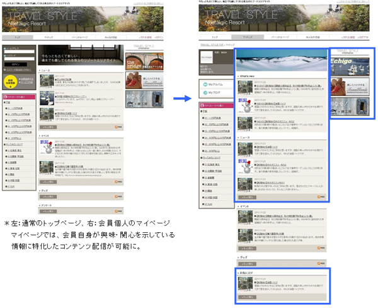Click the pink ログイン link in left page's nav

tap(159, 37)
